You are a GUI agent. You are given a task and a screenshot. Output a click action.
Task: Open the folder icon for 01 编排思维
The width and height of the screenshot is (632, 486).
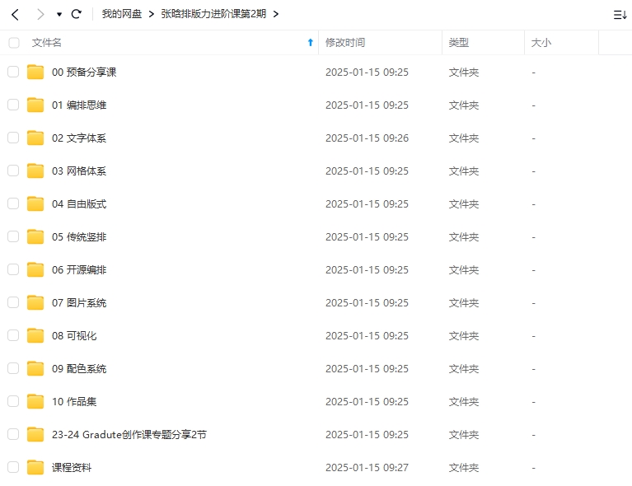(x=35, y=105)
